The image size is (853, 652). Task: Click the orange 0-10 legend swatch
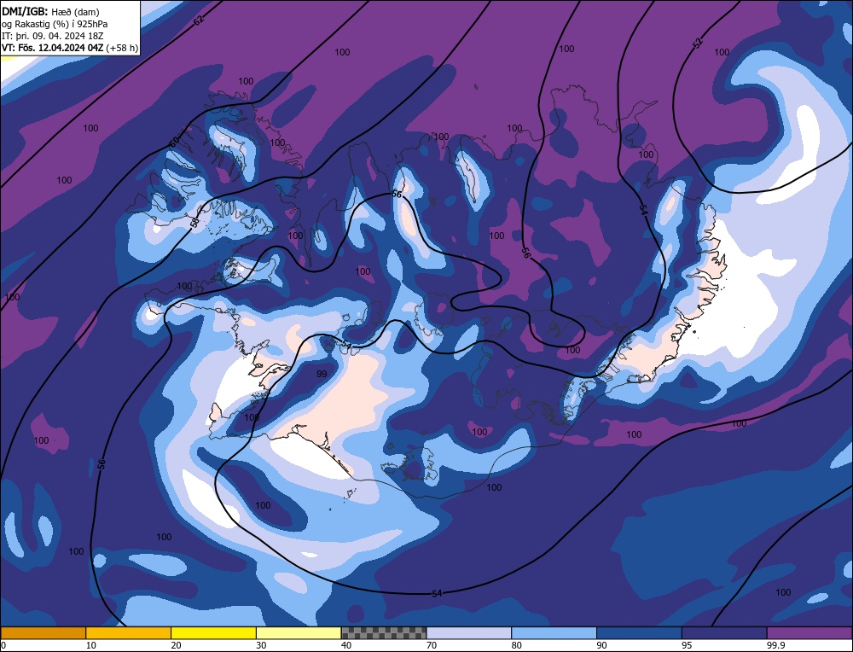point(44,633)
